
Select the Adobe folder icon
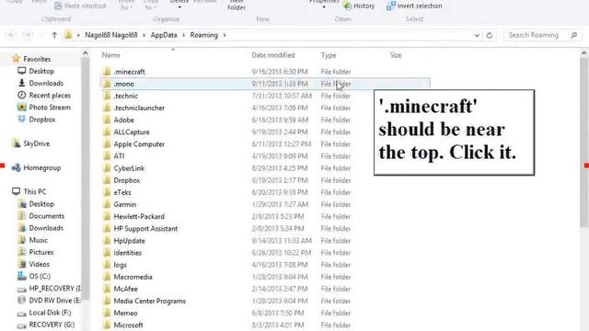tap(107, 120)
